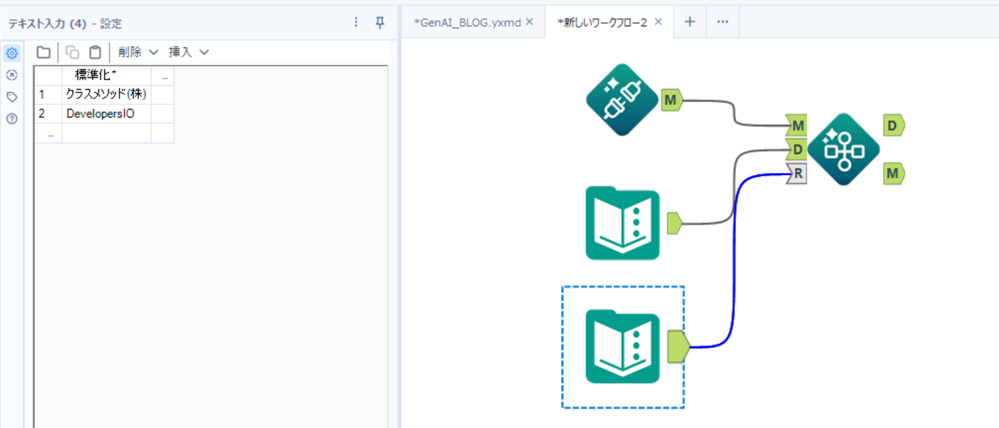Expand the 挿入 dropdown
This screenshot has height=428, width=999.
point(188,52)
